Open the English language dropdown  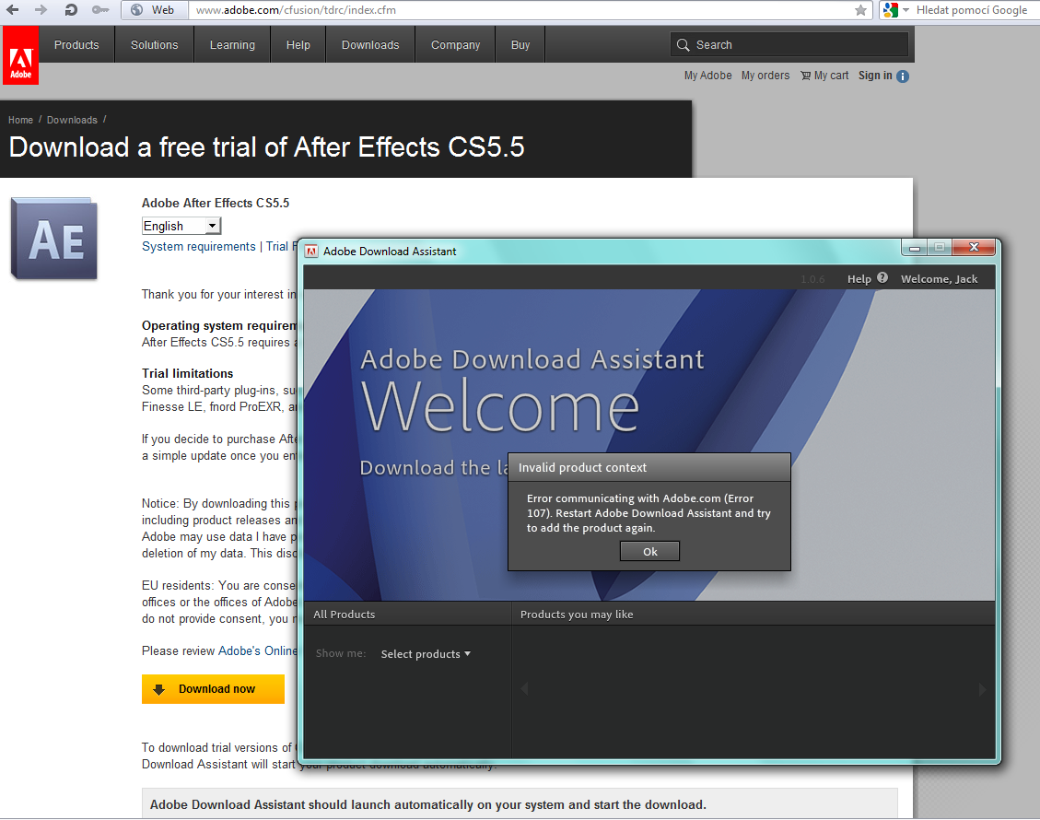181,227
